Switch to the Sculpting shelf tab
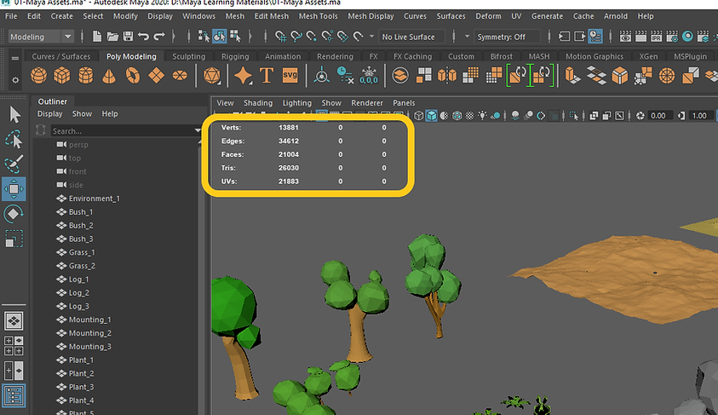Viewport: 718px width, 415px height. (189, 56)
